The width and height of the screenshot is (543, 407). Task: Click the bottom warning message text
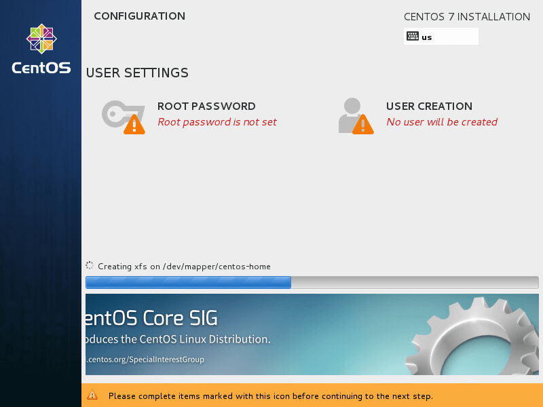(x=270, y=396)
